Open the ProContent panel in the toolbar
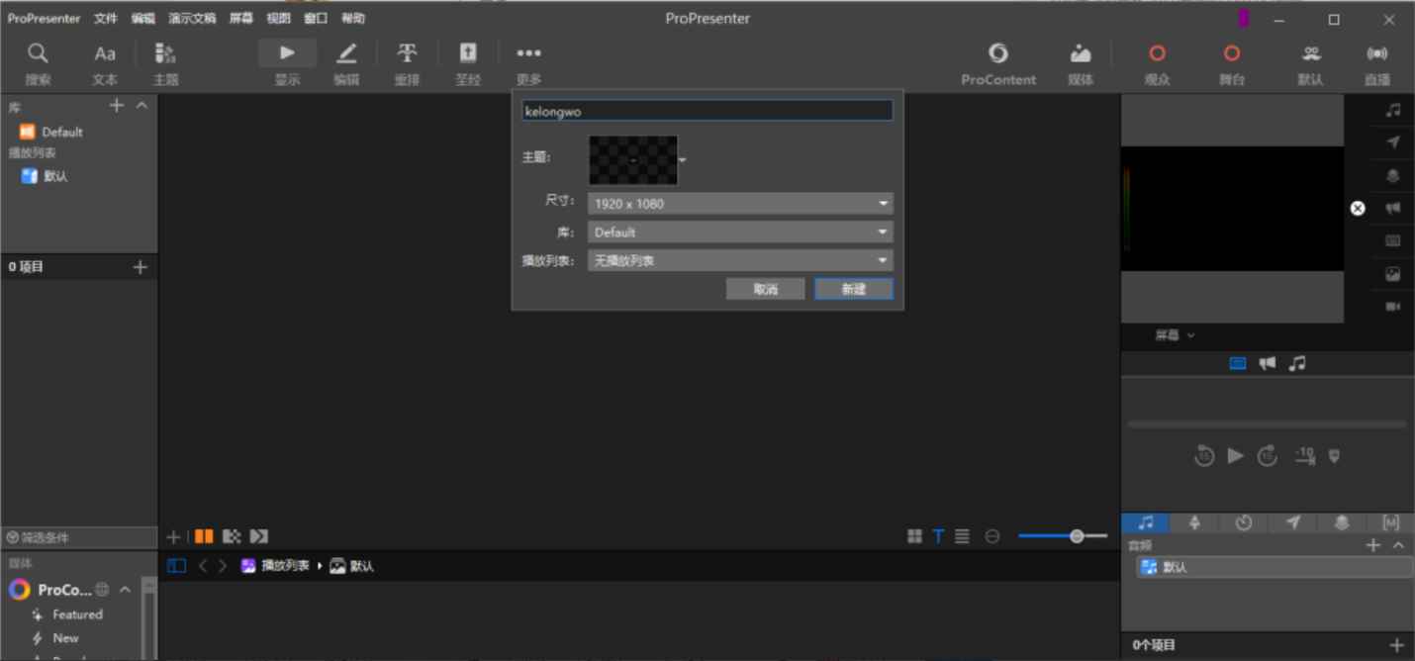 coord(998,61)
